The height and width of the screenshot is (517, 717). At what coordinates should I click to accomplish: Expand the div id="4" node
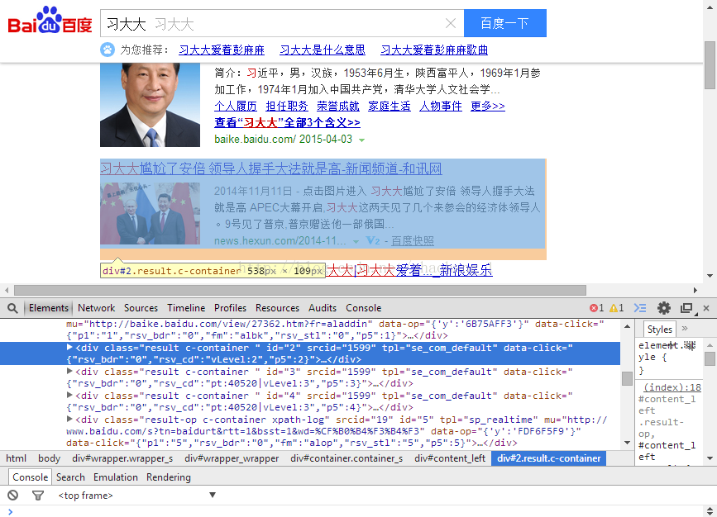pyautogui.click(x=69, y=395)
